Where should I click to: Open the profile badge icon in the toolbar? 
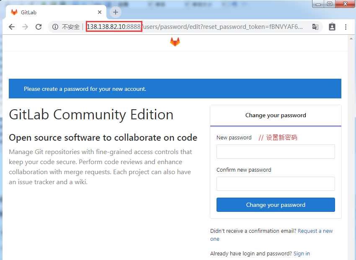pyautogui.click(x=332, y=27)
